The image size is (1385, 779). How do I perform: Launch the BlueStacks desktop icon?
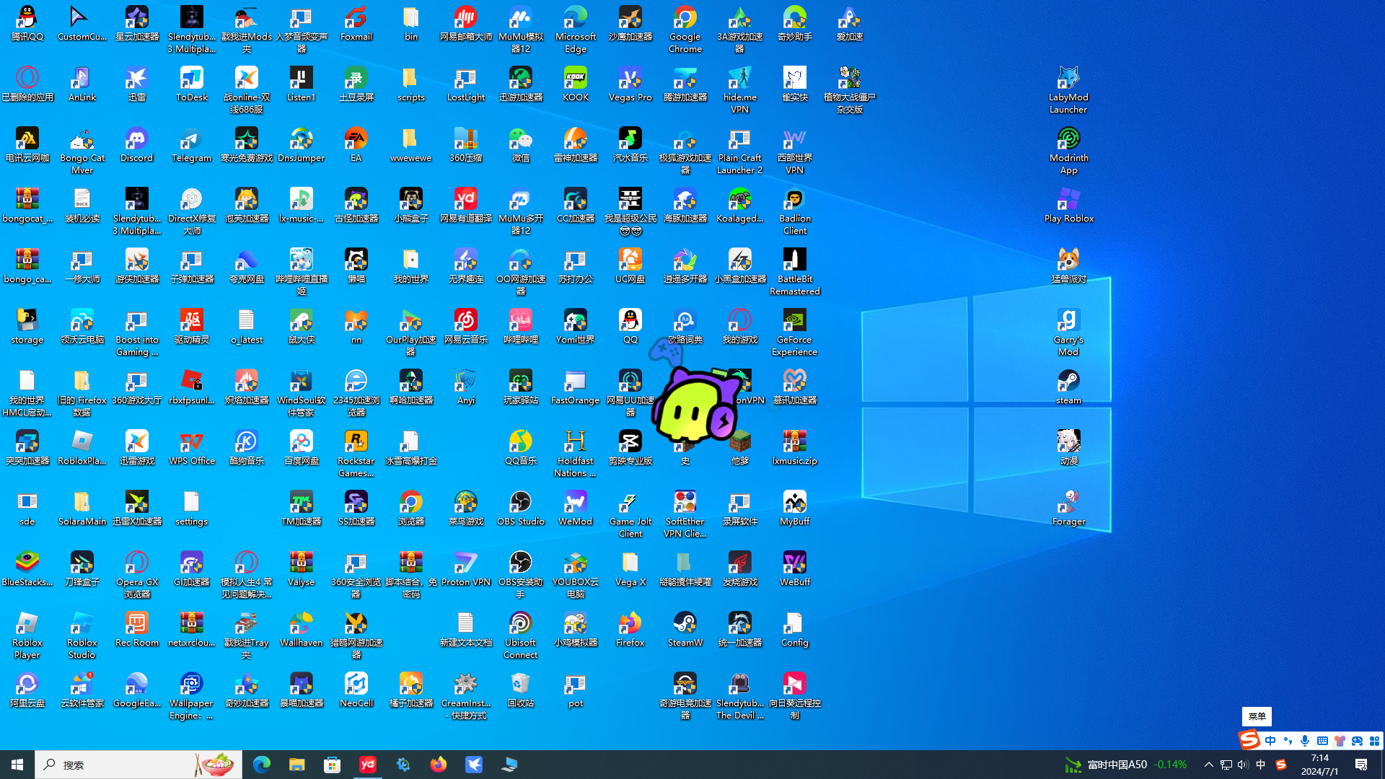pyautogui.click(x=27, y=569)
